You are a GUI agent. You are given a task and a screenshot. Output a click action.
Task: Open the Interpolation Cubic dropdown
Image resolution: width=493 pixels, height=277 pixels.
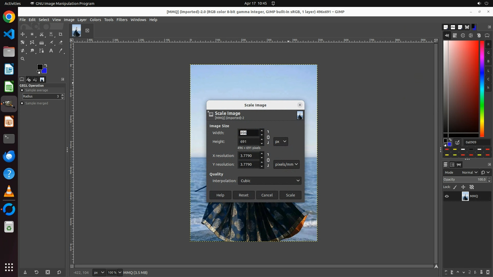tap(269, 181)
